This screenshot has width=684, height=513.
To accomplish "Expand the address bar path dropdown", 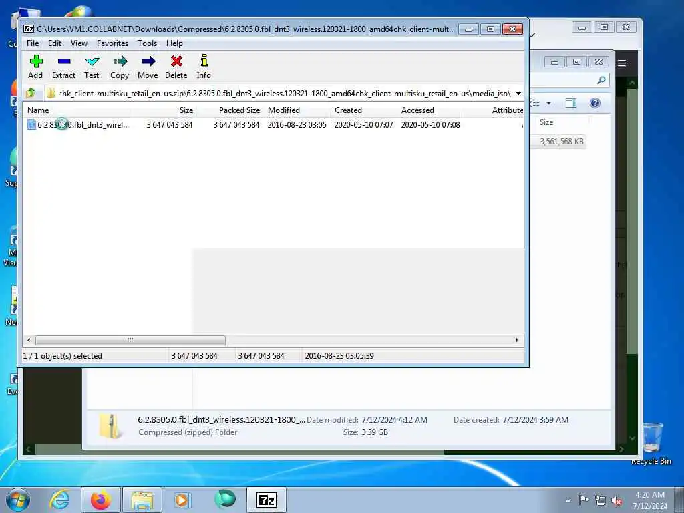I will pyautogui.click(x=518, y=94).
